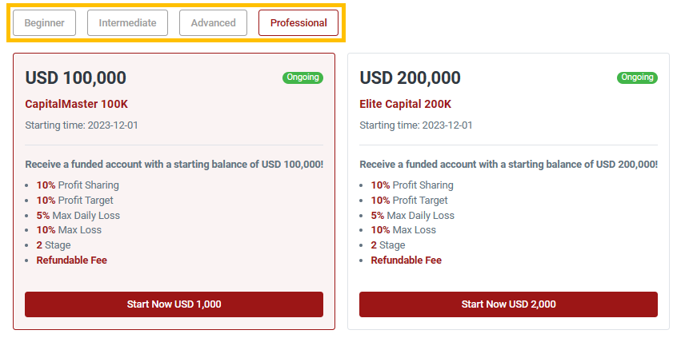This screenshot has height=342, width=685.
Task: Click Ongoing badge on USD 200,000 card
Action: [x=637, y=78]
